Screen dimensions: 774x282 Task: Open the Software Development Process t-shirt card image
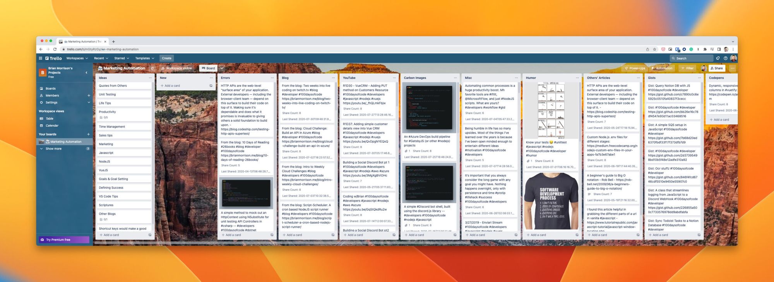tap(551, 201)
